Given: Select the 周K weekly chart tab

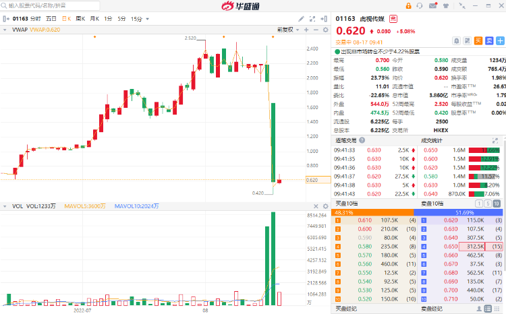Looking at the screenshot, I should [x=80, y=19].
